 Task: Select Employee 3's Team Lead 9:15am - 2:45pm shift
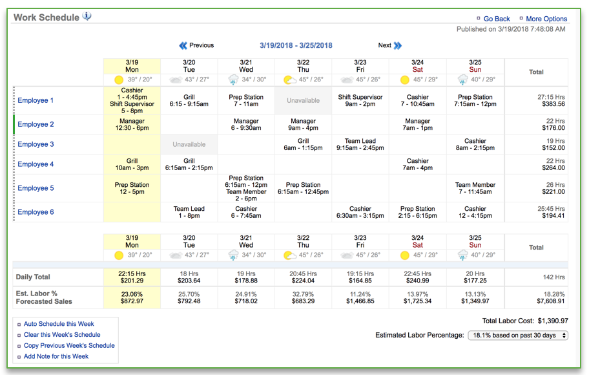360,144
